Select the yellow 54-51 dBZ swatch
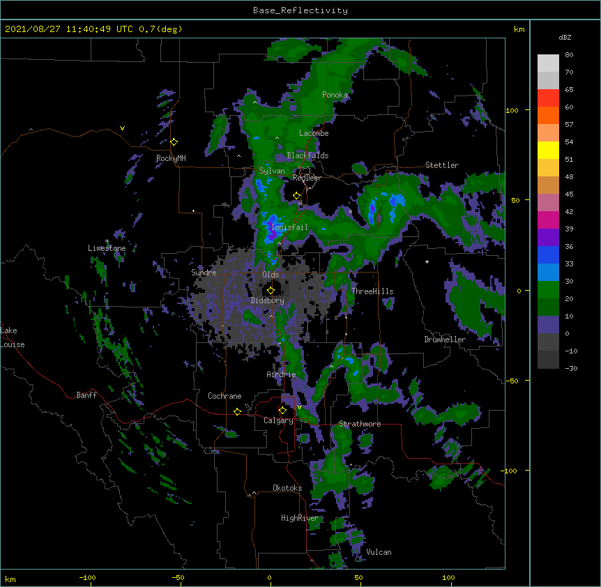 click(548, 150)
